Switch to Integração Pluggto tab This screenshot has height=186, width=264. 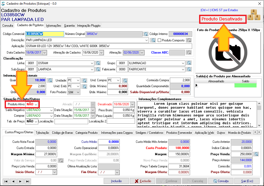(x=89, y=26)
